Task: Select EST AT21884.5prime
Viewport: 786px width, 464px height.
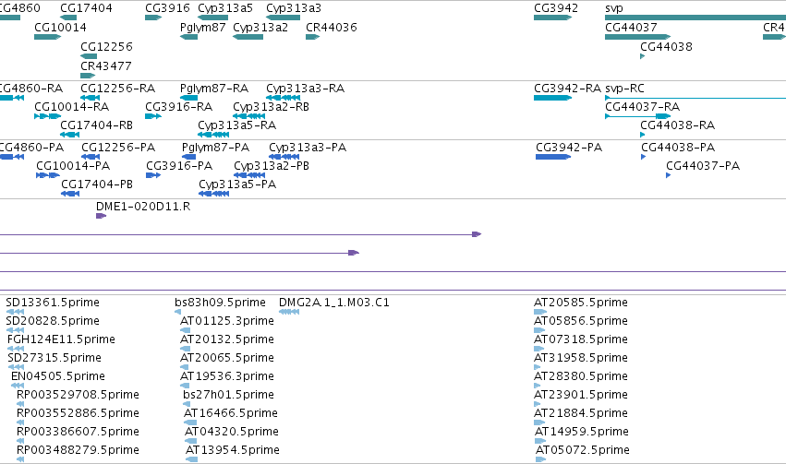Action: pyautogui.click(x=539, y=423)
